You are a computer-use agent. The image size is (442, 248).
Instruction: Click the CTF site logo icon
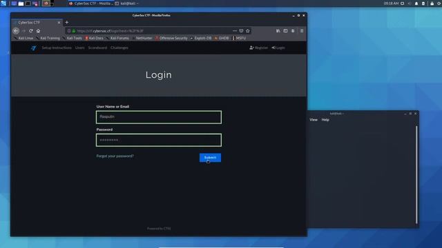[x=34, y=48]
